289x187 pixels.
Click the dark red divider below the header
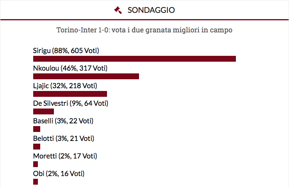144,20
